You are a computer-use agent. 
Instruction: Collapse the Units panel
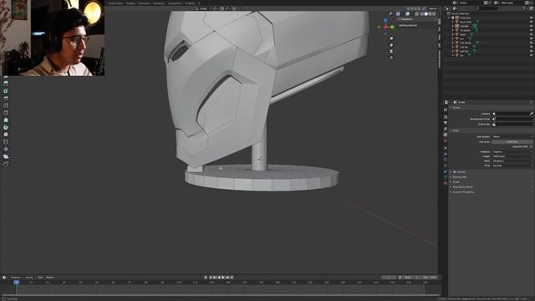pyautogui.click(x=455, y=130)
